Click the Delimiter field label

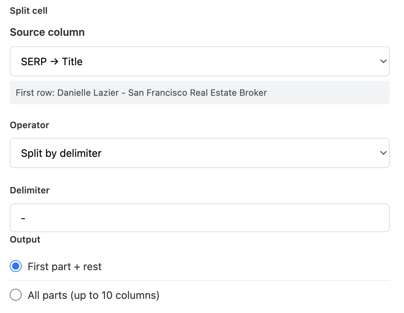30,190
